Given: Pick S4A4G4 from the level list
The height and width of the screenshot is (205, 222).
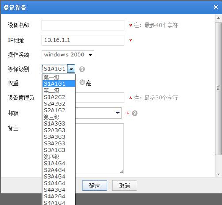Looking at the screenshot, I should [59, 183].
